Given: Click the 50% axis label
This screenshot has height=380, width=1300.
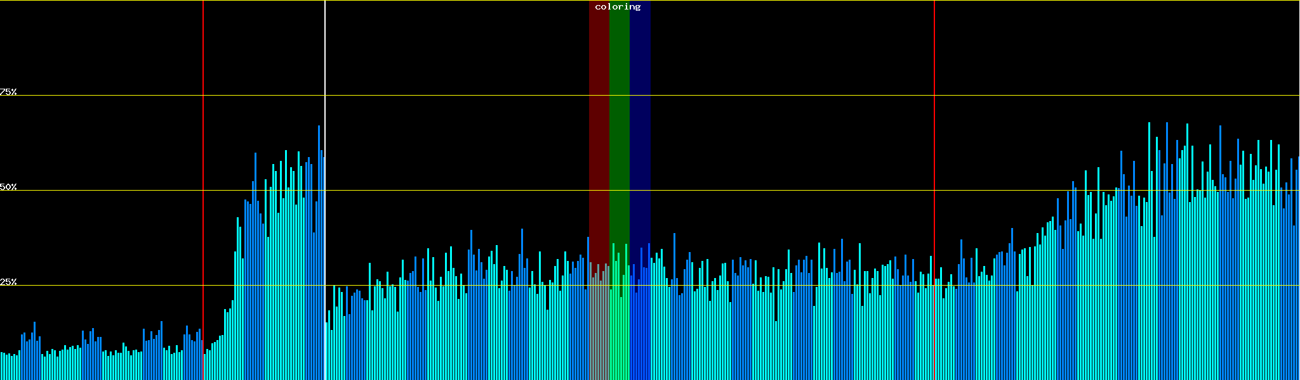Looking at the screenshot, I should coord(8,187).
